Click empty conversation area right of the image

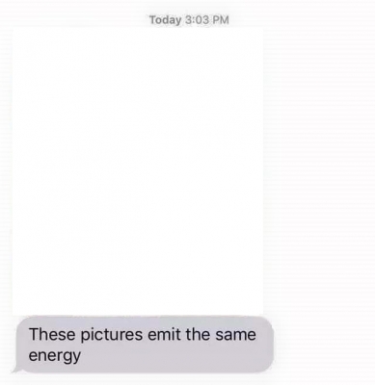pos(318,171)
